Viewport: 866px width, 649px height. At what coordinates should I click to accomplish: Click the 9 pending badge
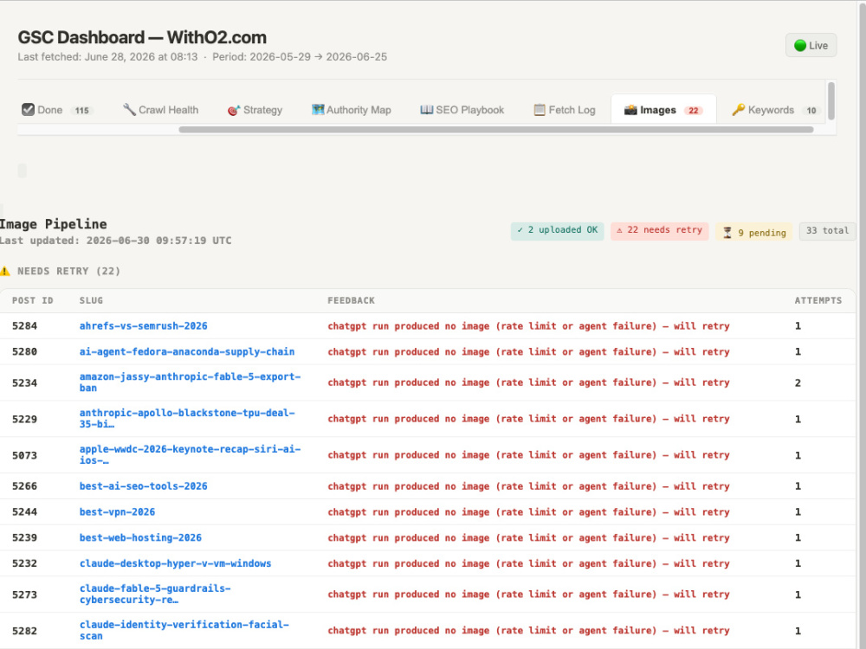point(754,232)
